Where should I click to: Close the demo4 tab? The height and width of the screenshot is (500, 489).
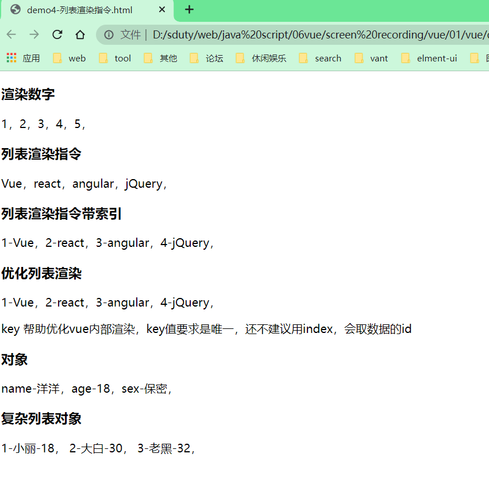point(162,10)
